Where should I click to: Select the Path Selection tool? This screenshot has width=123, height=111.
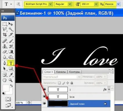(5, 69)
